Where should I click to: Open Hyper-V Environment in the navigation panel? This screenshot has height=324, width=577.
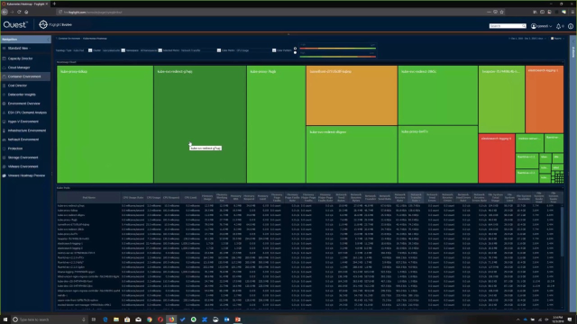tap(23, 121)
